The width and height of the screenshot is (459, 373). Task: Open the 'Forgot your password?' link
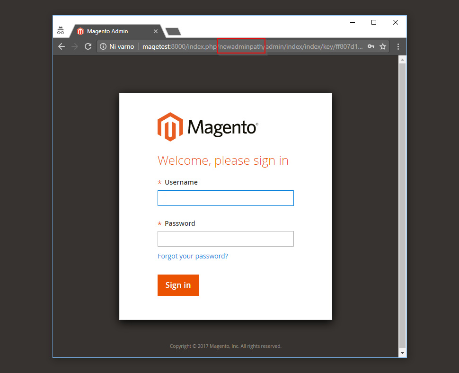(x=193, y=256)
